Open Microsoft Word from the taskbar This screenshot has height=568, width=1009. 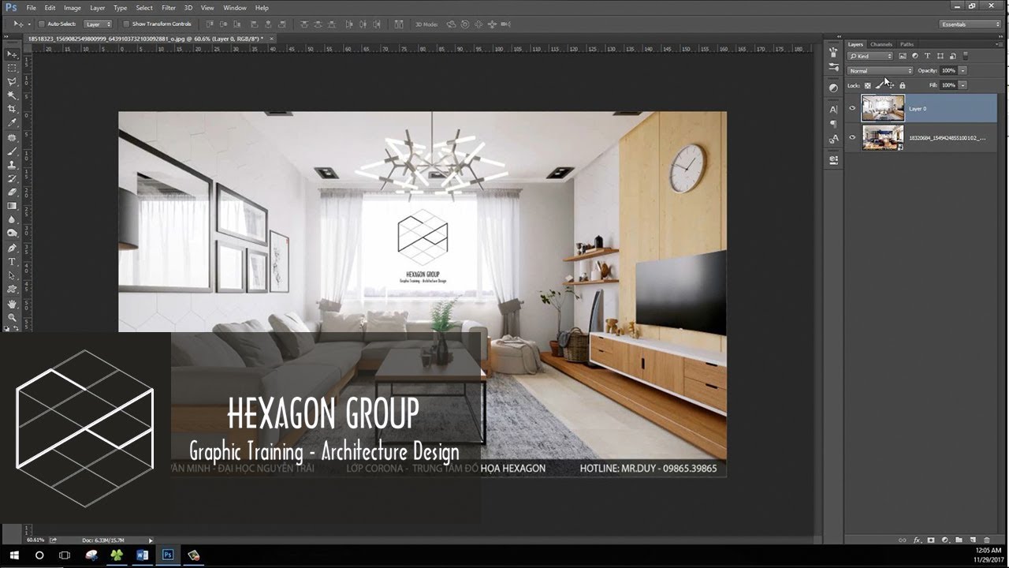143,555
